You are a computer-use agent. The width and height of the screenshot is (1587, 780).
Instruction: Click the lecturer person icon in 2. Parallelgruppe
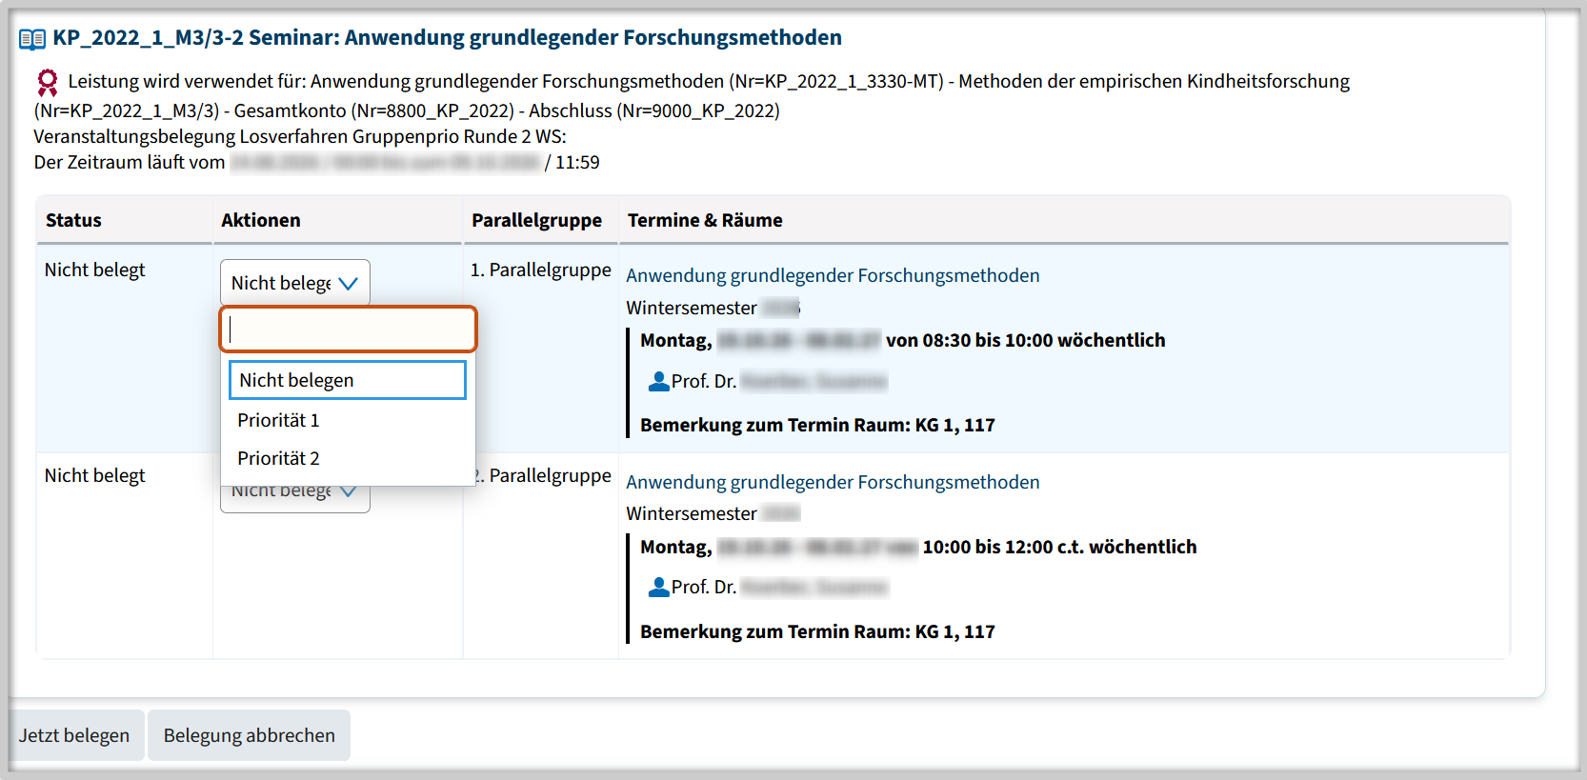pos(658,588)
